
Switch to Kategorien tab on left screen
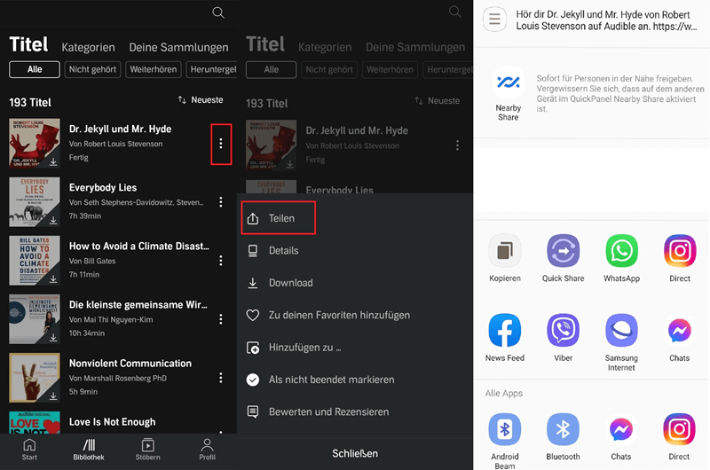88,47
